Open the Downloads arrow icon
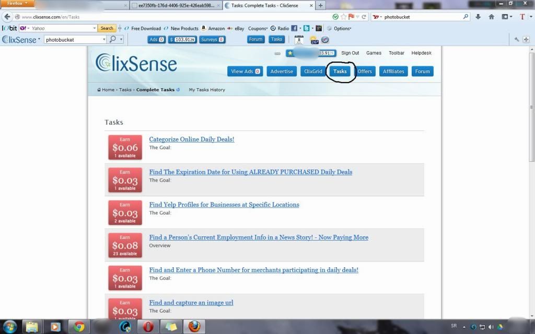This screenshot has height=334, width=535. (x=478, y=17)
